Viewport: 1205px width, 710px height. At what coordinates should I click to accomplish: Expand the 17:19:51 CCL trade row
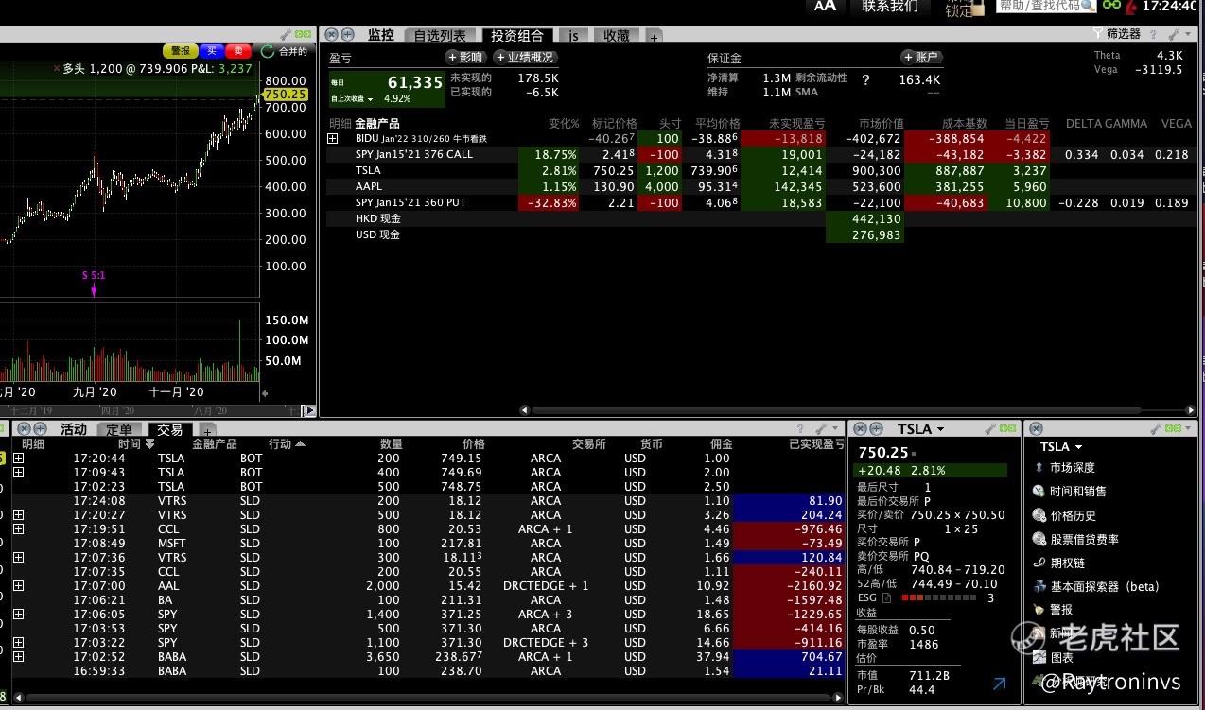(x=18, y=529)
